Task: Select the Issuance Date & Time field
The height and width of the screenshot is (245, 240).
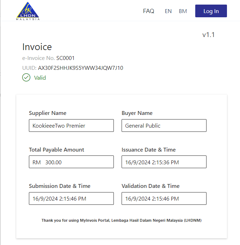Action: coord(164,162)
